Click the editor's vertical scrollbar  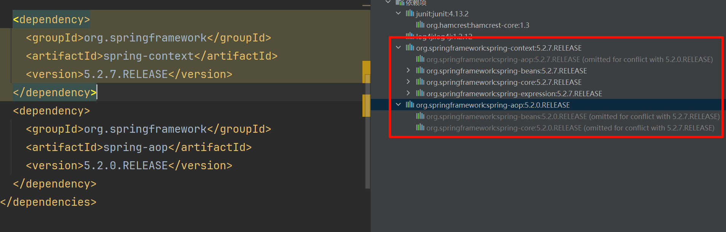tap(367, 152)
